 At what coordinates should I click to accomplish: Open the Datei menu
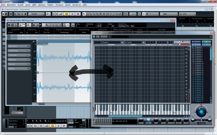3,5
